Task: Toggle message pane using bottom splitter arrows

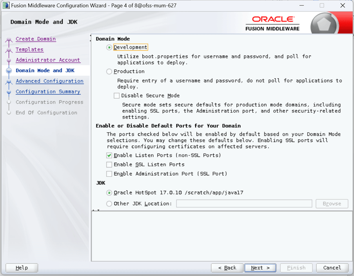Action: pos(96,210)
